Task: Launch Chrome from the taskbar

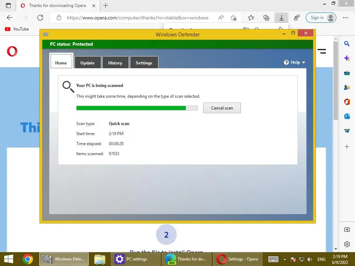Action: coord(28,259)
